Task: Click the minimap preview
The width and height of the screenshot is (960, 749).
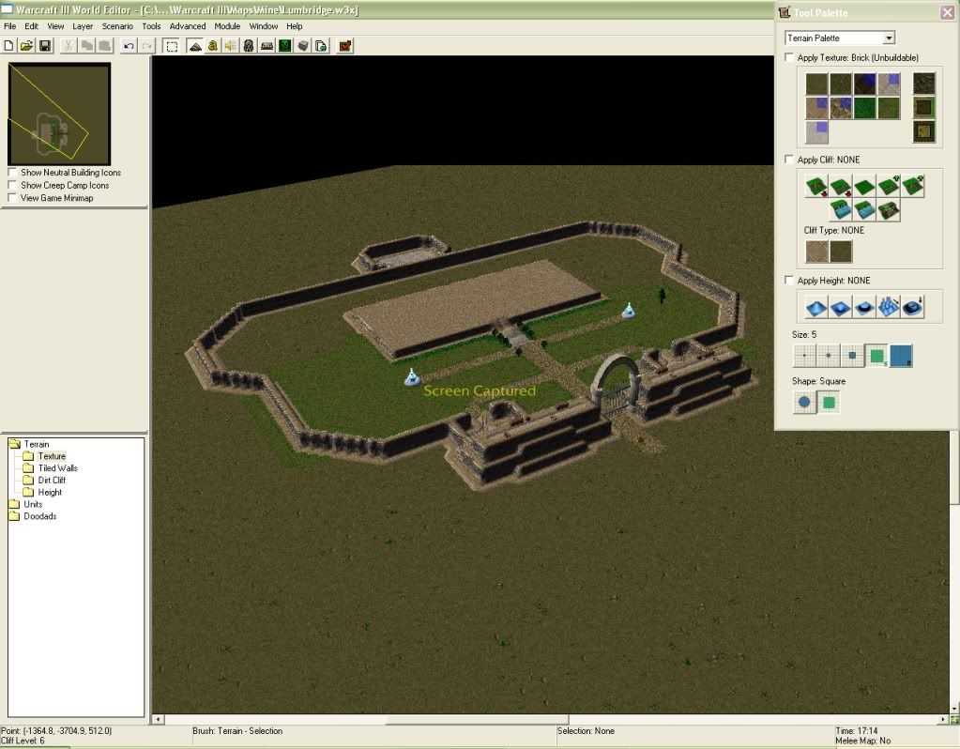Action: point(59,114)
